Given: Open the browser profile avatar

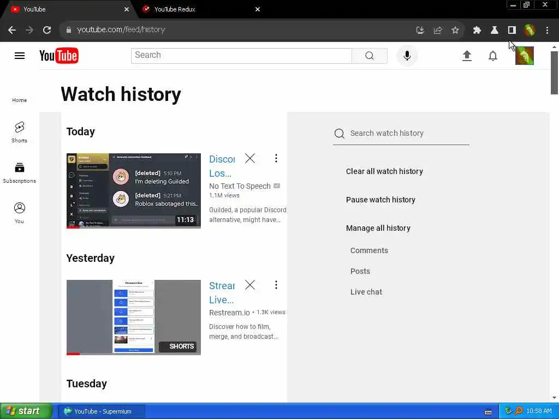Looking at the screenshot, I should pyautogui.click(x=530, y=31).
